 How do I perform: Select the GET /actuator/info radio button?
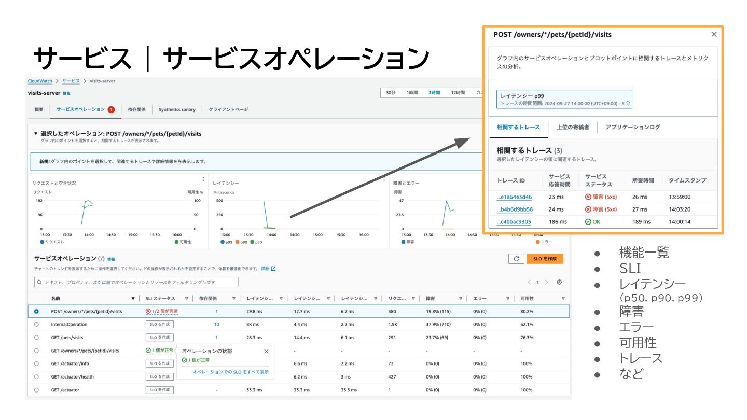coord(36,363)
